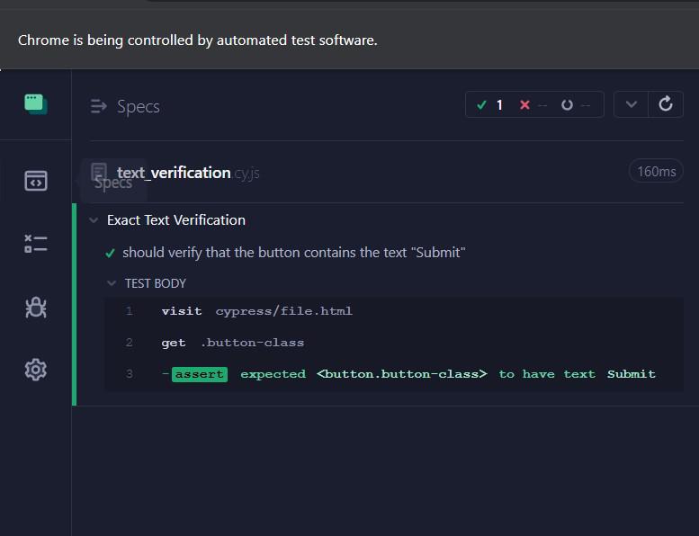
Task: Select the get .button-class command
Action: tap(232, 343)
